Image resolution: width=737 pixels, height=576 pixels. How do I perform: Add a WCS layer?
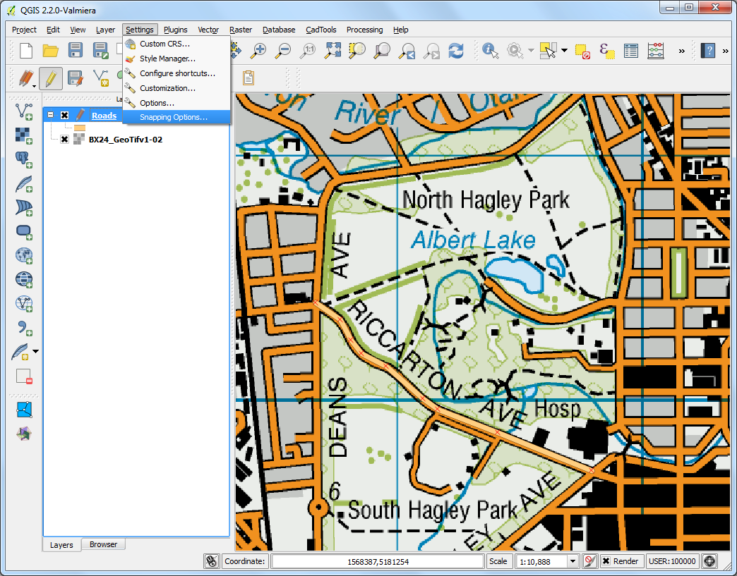tap(24, 279)
